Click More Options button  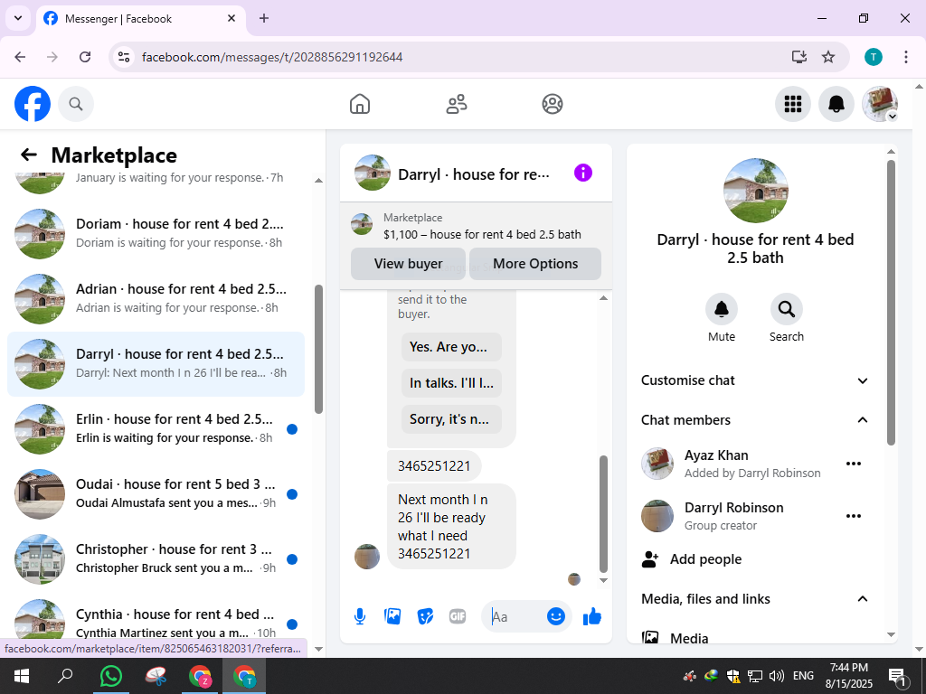[535, 264]
